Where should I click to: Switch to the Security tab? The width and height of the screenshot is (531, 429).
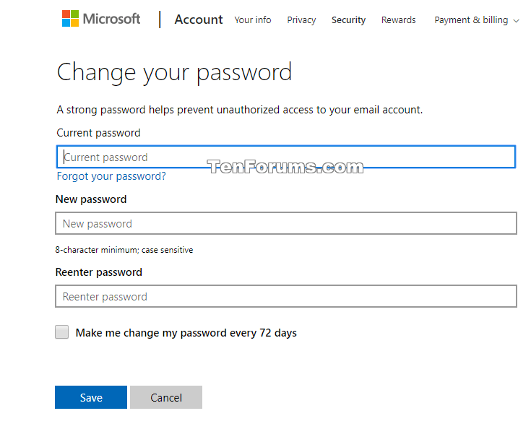tap(348, 20)
